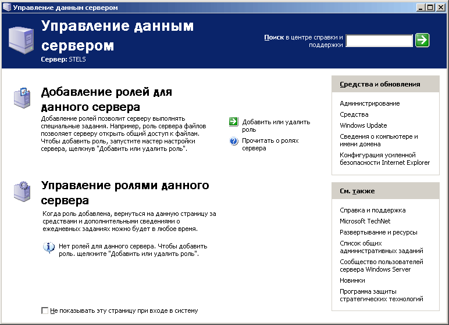449x325 pixels.
Task: Open the 'Средства' link
Action: tap(354, 114)
